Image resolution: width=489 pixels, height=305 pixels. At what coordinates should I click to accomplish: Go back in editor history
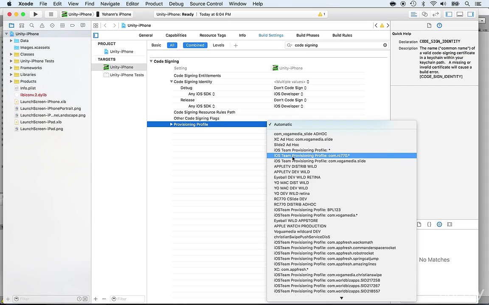click(105, 25)
